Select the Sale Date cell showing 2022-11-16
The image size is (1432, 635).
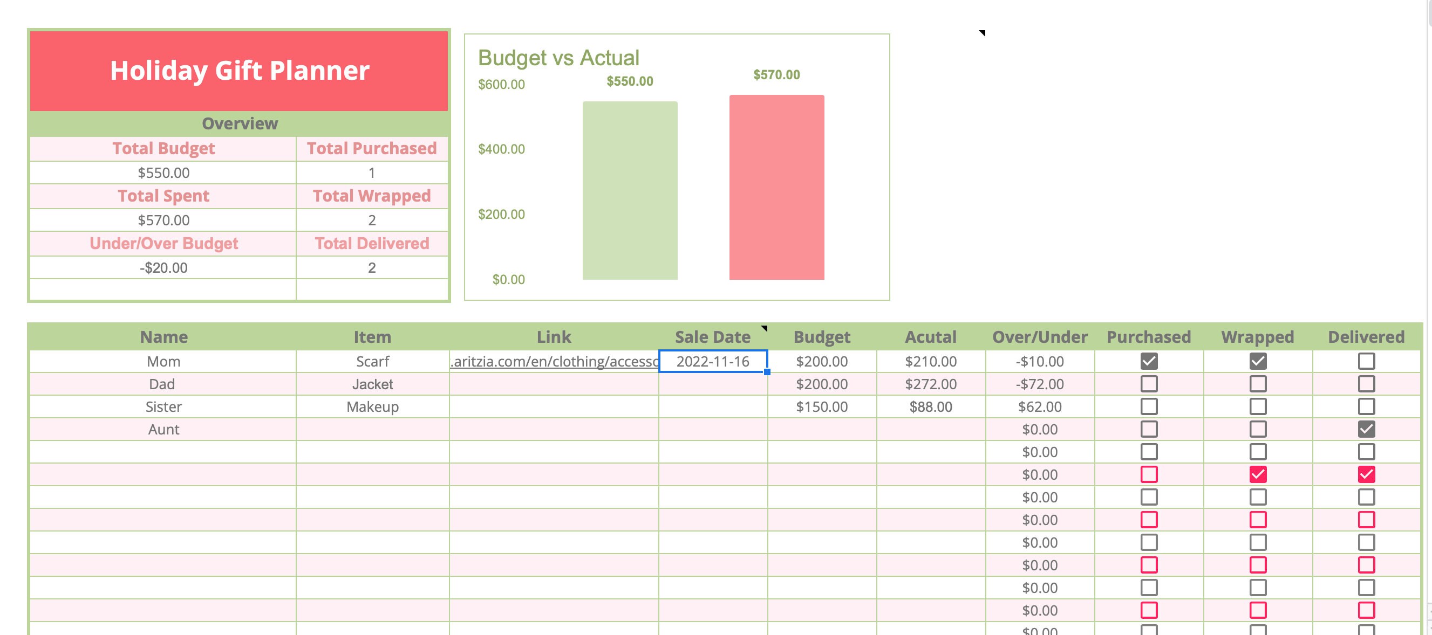point(713,361)
